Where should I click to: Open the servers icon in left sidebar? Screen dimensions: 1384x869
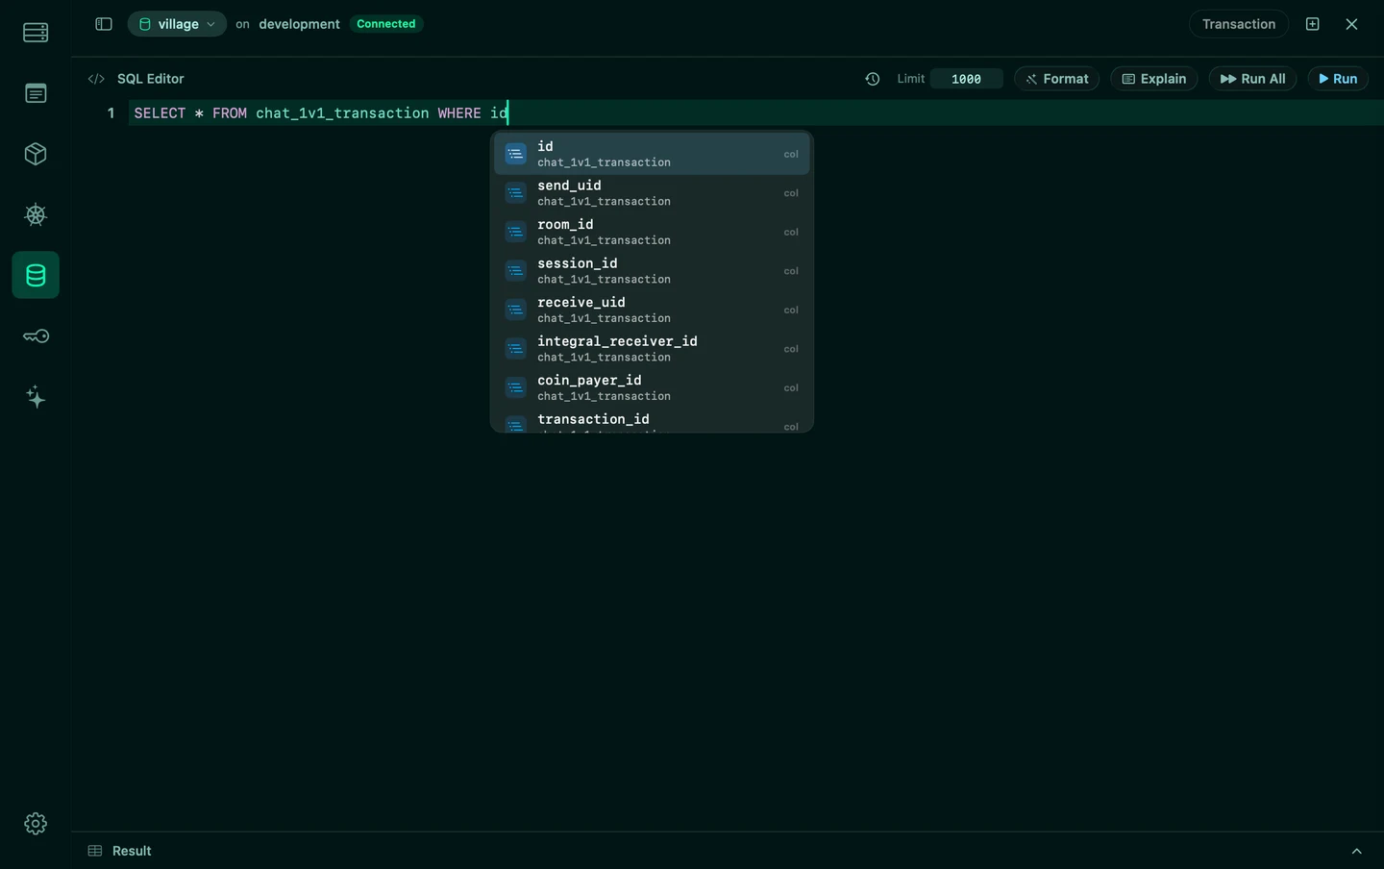36,33
